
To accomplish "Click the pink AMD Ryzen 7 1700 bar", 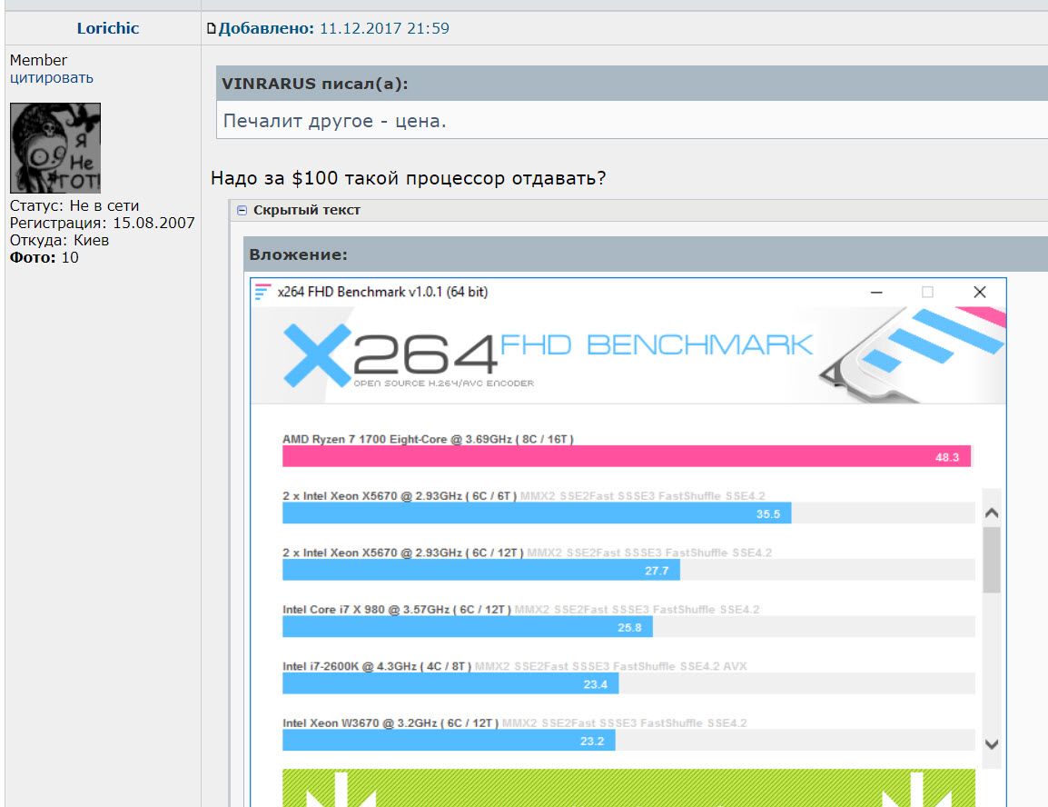I will click(x=627, y=456).
